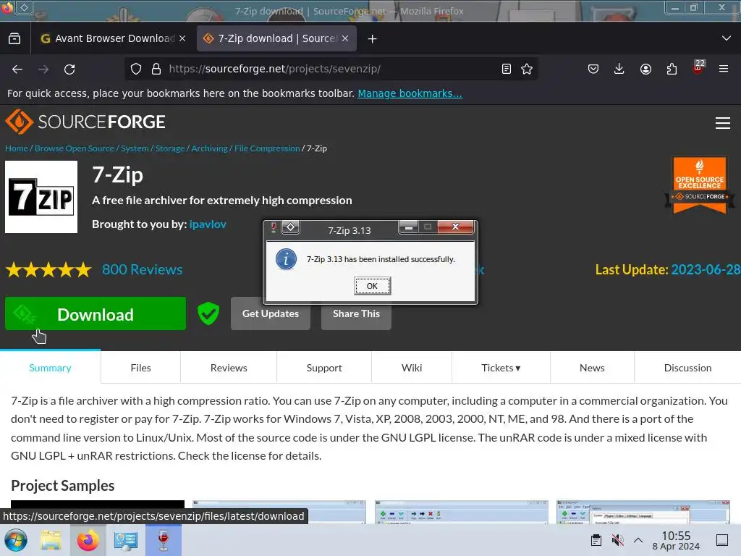Open the Windows-style Start menu button
The height and width of the screenshot is (556, 741).
pos(16,540)
